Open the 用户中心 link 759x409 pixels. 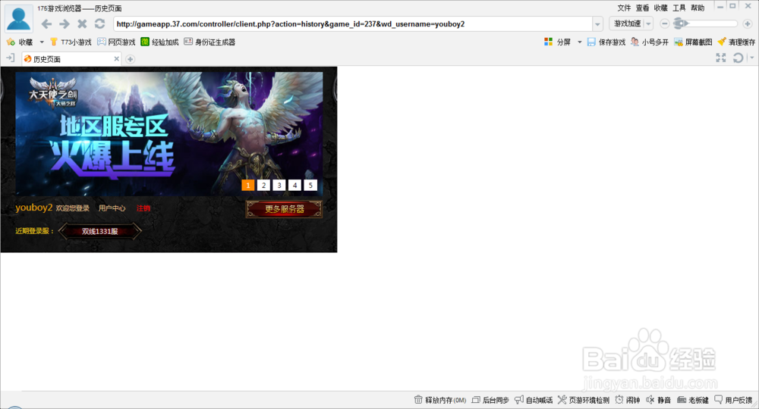pyautogui.click(x=112, y=208)
